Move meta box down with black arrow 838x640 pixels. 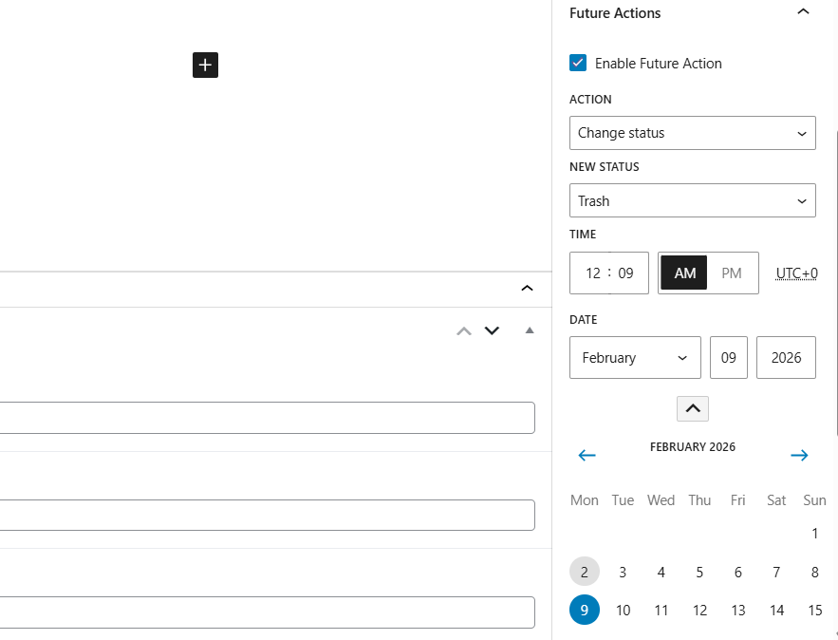(x=492, y=330)
